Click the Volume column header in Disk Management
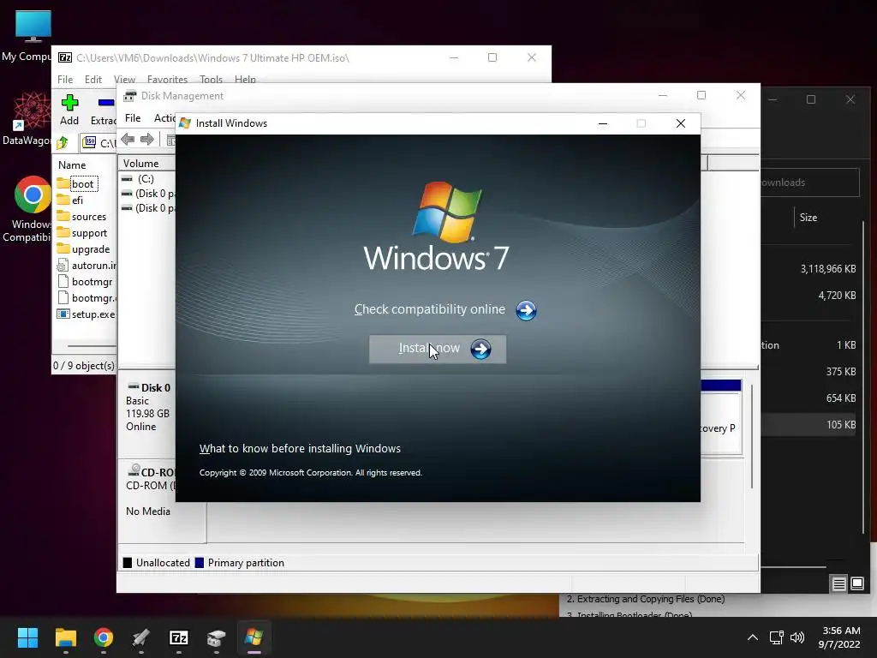The width and height of the screenshot is (877, 658). tap(141, 164)
